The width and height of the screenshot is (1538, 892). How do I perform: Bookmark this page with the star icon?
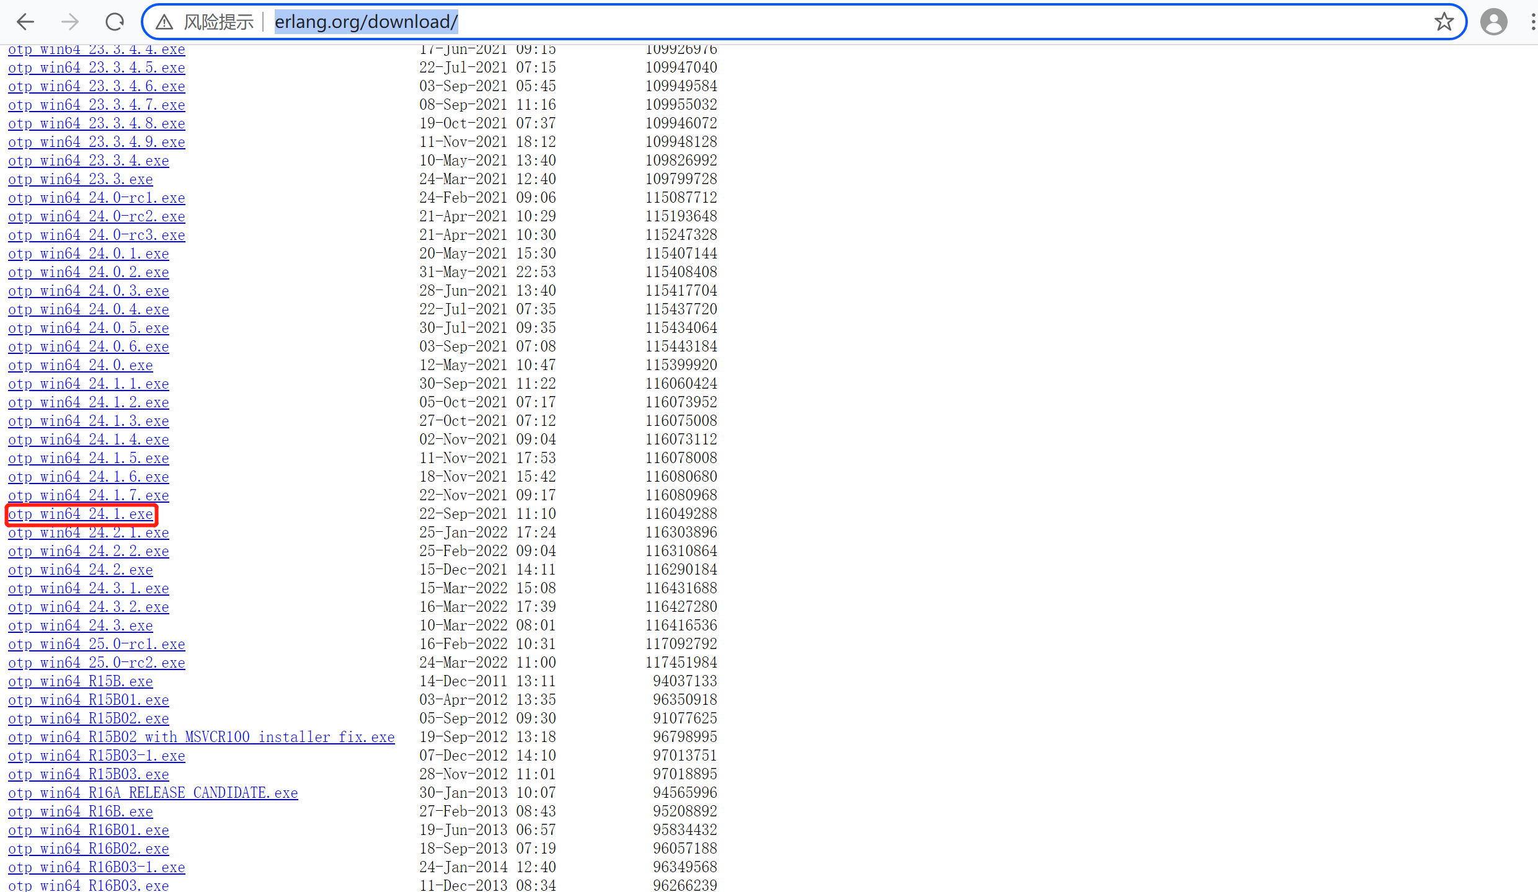pos(1444,22)
